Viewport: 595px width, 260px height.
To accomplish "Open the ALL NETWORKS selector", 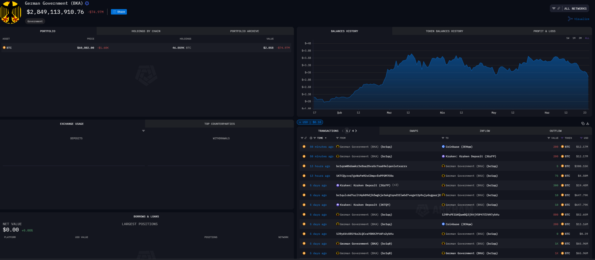I will [x=575, y=8].
